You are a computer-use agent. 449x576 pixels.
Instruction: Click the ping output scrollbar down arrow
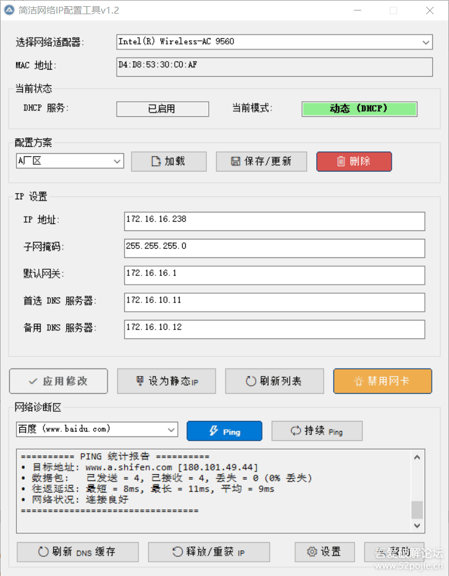pos(417,525)
